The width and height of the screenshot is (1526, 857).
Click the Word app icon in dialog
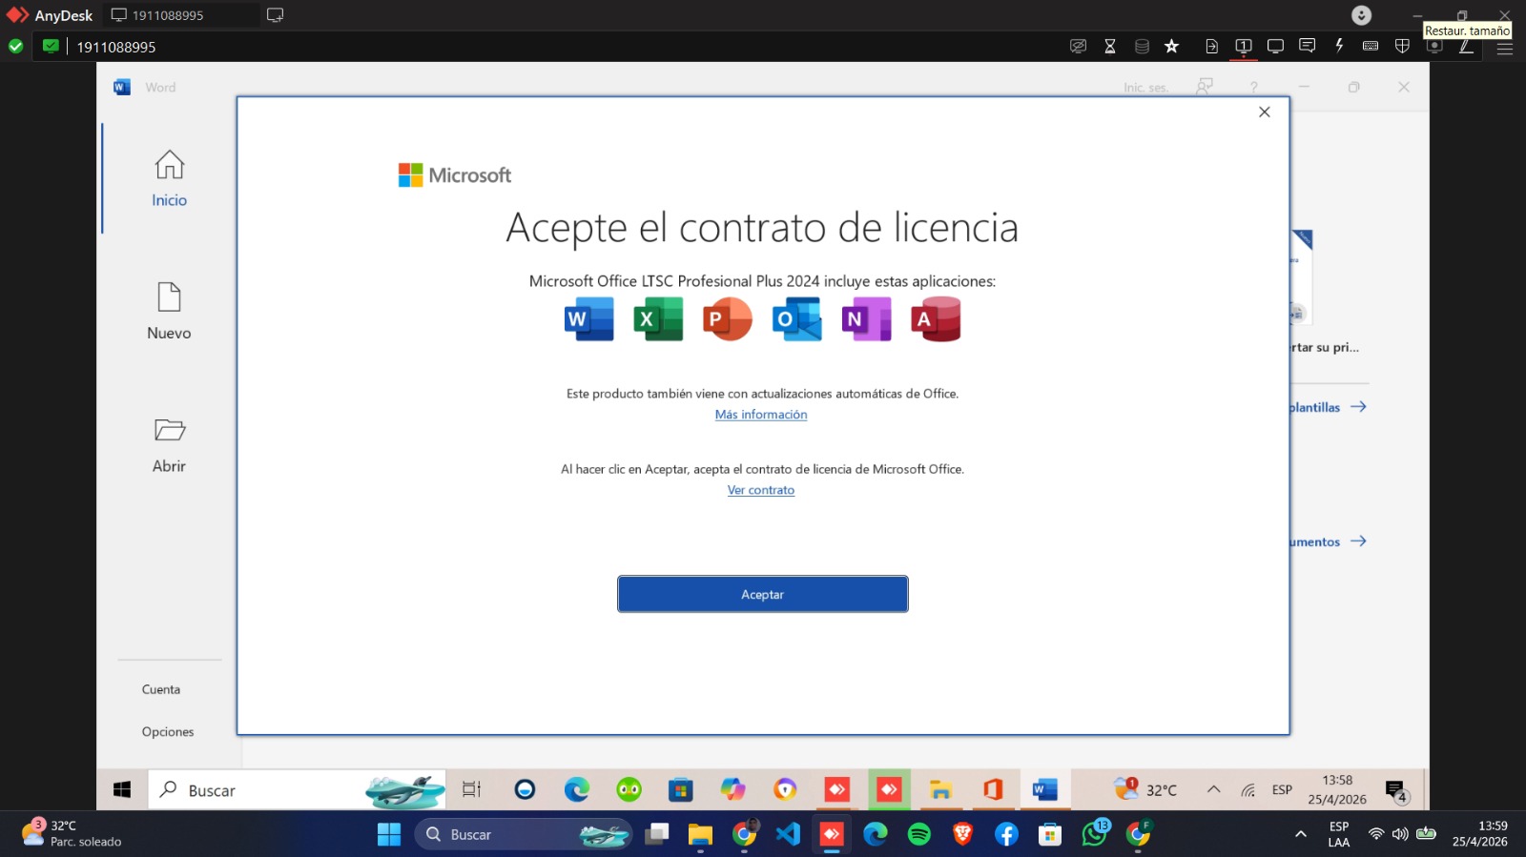589,319
